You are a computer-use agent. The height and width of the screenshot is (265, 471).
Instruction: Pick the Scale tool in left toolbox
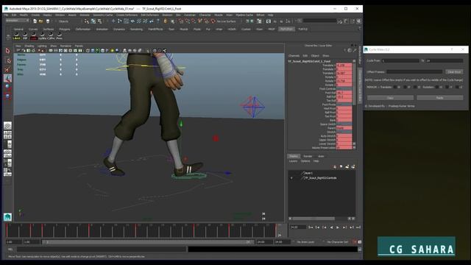(8, 96)
